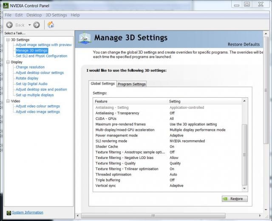Click the NVIDIA Control Panel title icon
Viewport: 272px width, 221px height.
pyautogui.click(x=6, y=6)
